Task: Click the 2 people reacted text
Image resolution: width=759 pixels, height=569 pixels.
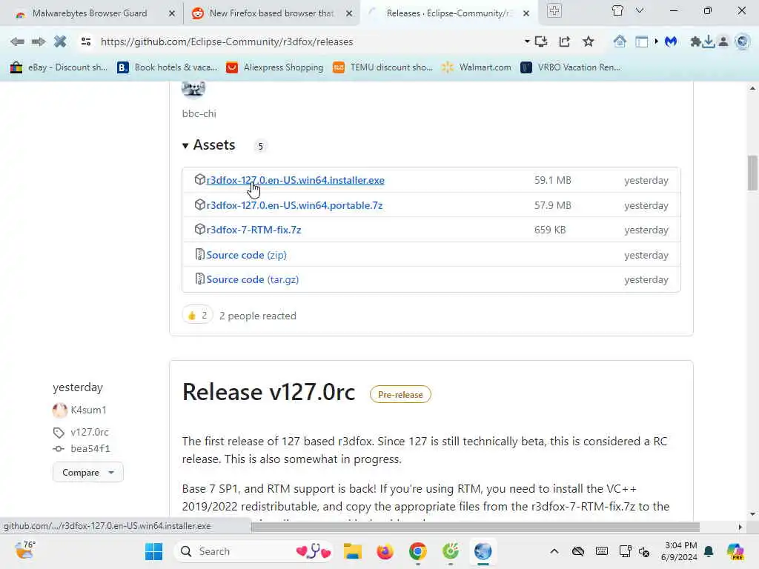Action: (x=257, y=316)
